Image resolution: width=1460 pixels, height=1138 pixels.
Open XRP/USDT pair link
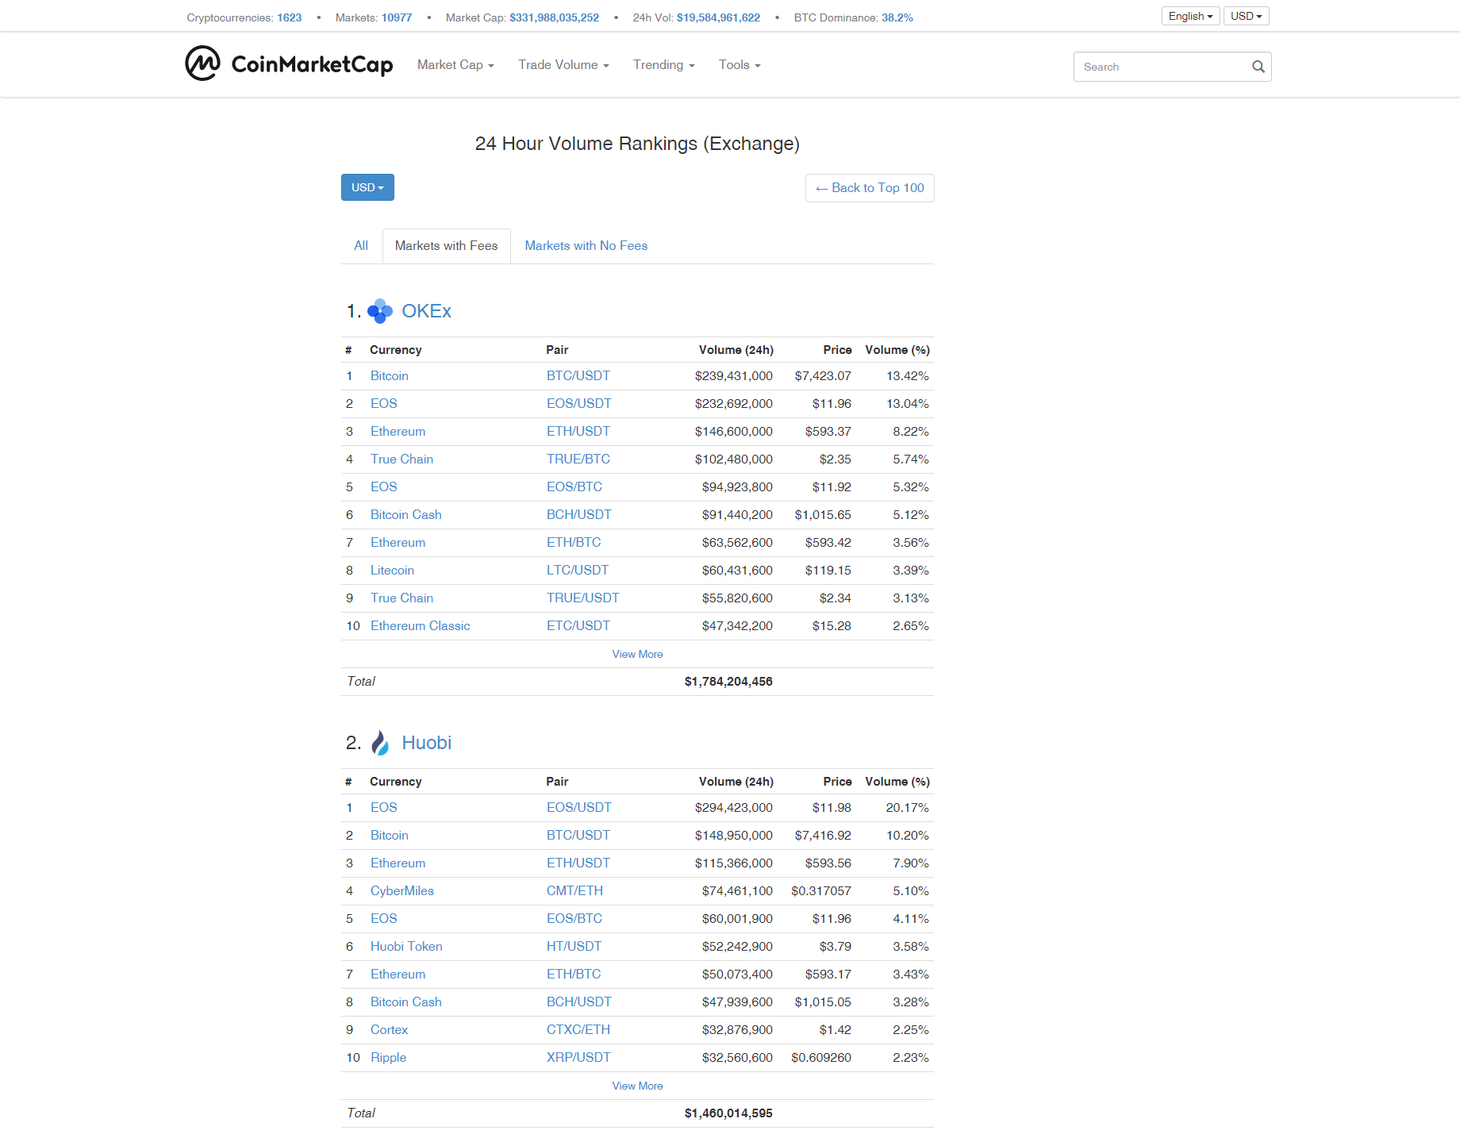point(579,1058)
